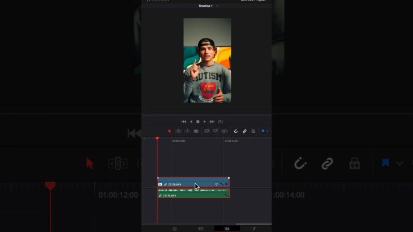The image size is (413, 232).
Task: Toggle Position Lock icon
Action: (x=253, y=131)
